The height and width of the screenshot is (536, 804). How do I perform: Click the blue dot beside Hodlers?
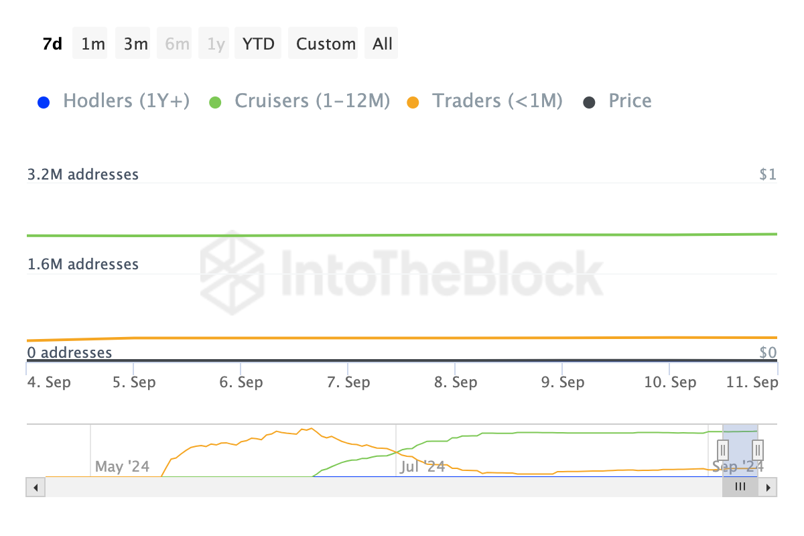pos(44,103)
